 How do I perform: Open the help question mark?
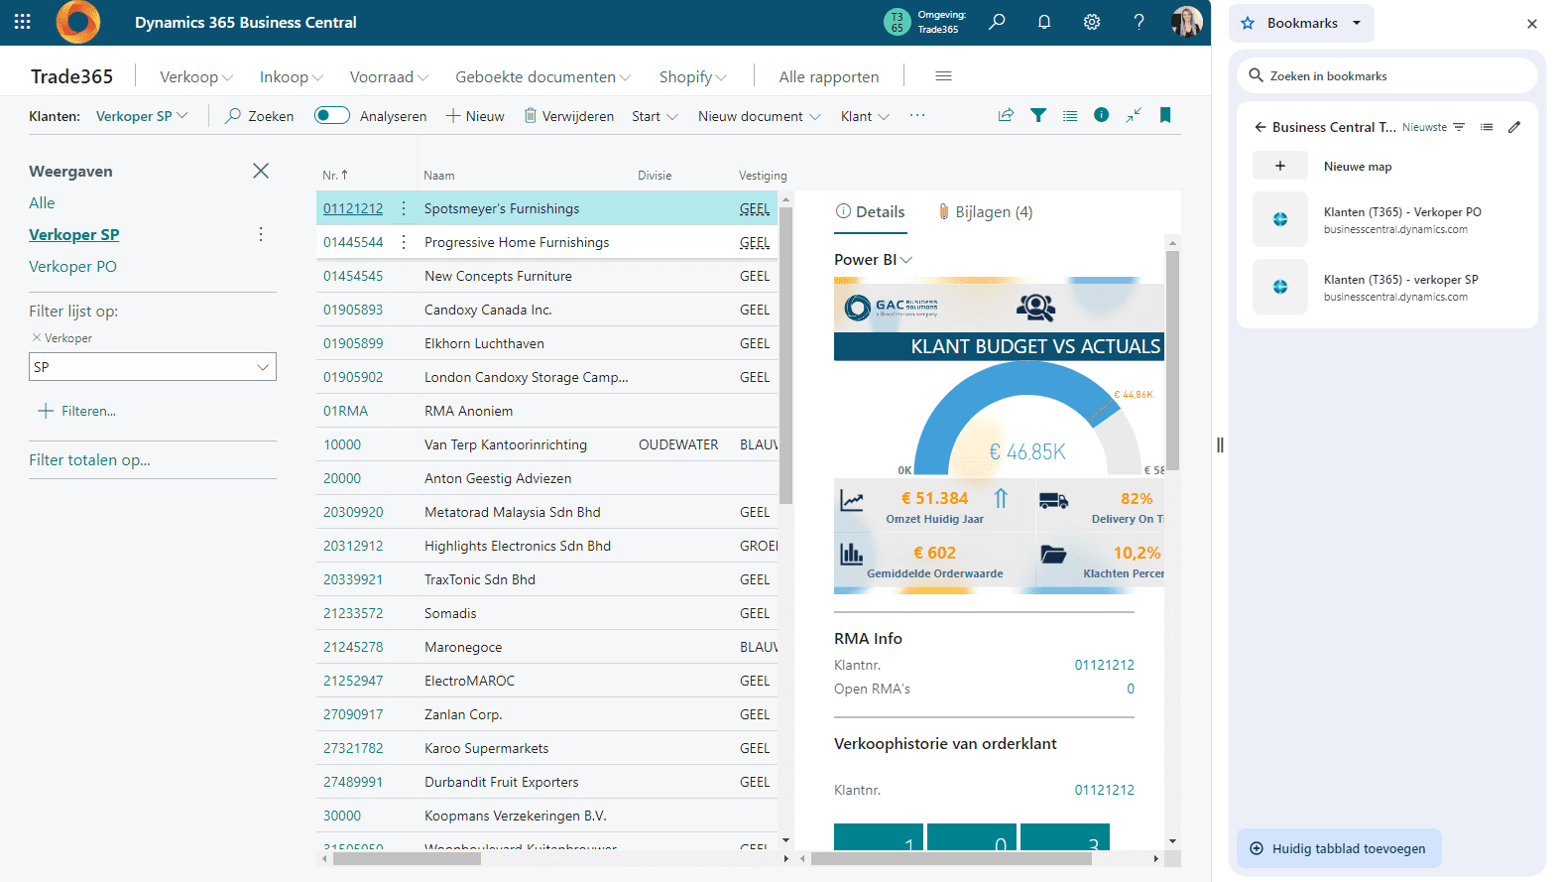tap(1140, 22)
